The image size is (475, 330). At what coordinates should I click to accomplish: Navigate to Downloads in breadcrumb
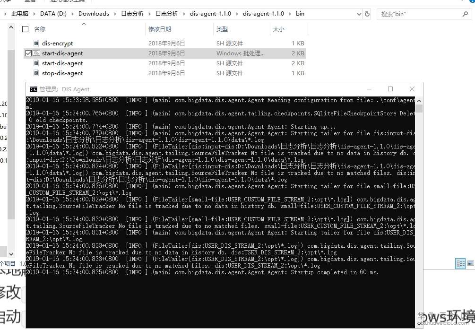click(x=94, y=14)
